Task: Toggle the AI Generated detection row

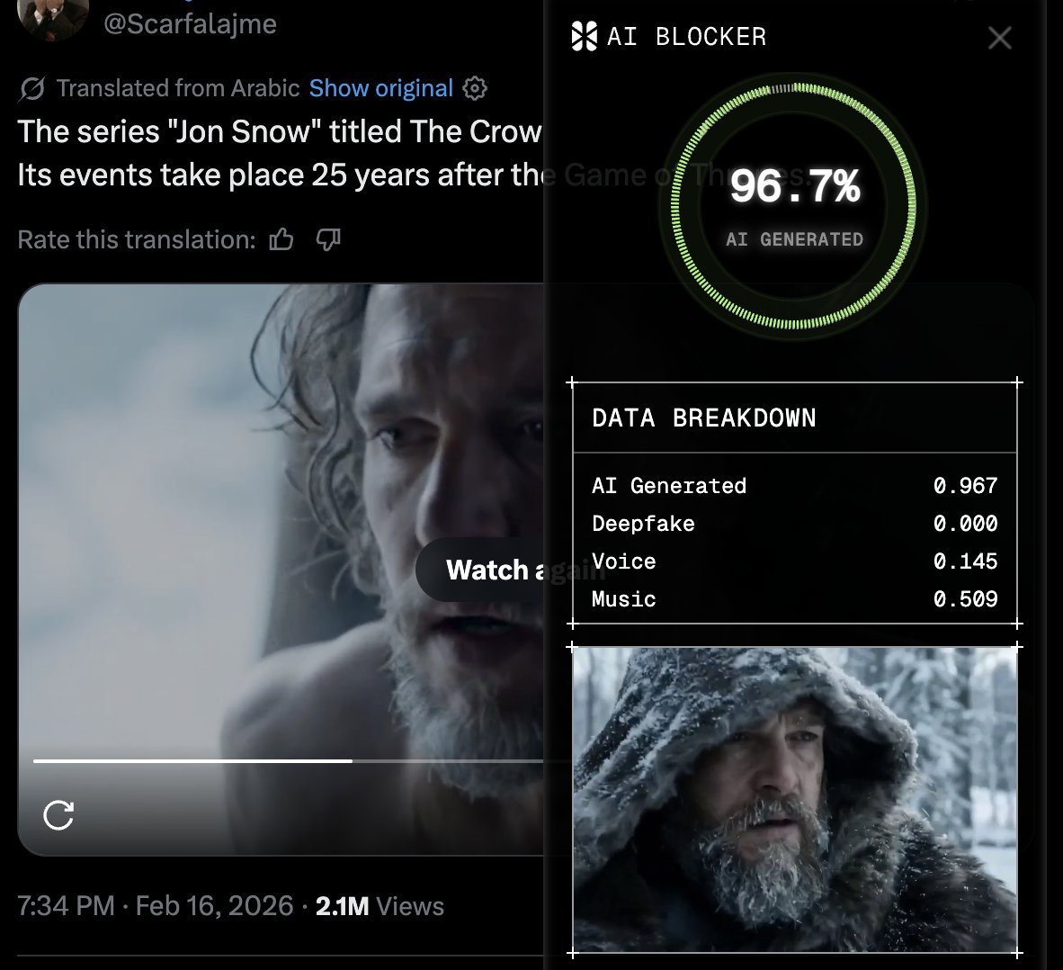Action: click(794, 486)
